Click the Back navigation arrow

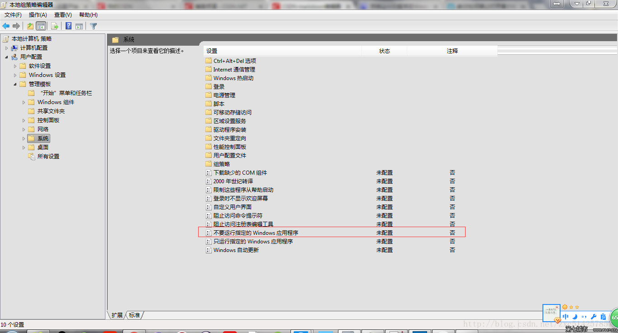click(5, 26)
